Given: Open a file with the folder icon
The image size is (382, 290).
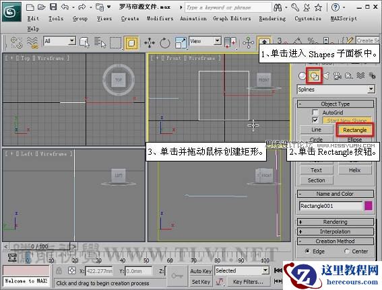Looking at the screenshot, I should 41,7.
